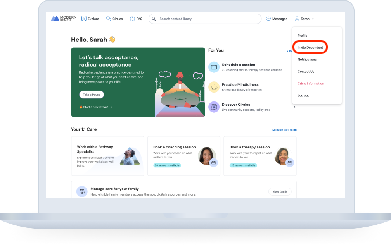This screenshot has width=391, height=246.
Task: Click the coach profile photo
Action: tap(206, 156)
